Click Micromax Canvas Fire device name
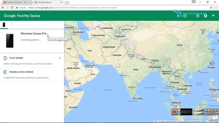219x123 pixels. [34, 33]
